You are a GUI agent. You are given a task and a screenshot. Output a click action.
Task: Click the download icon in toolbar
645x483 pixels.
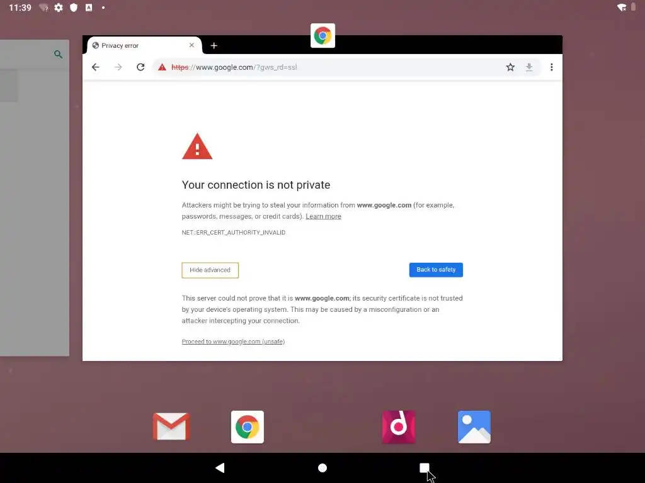(x=529, y=67)
